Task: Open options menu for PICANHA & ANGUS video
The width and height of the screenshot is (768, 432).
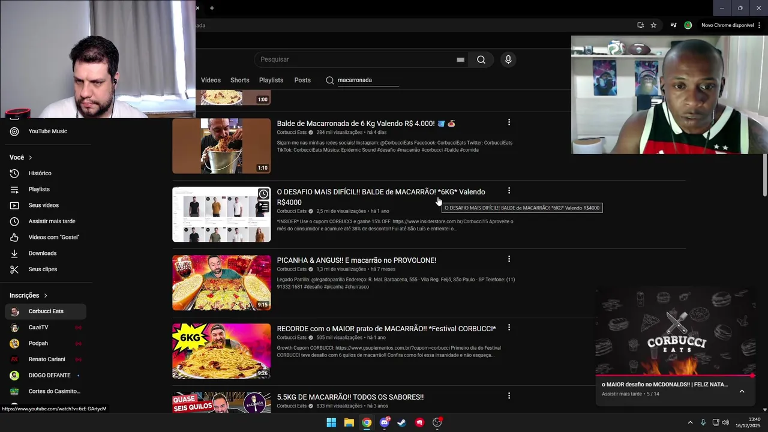Action: tap(509, 259)
